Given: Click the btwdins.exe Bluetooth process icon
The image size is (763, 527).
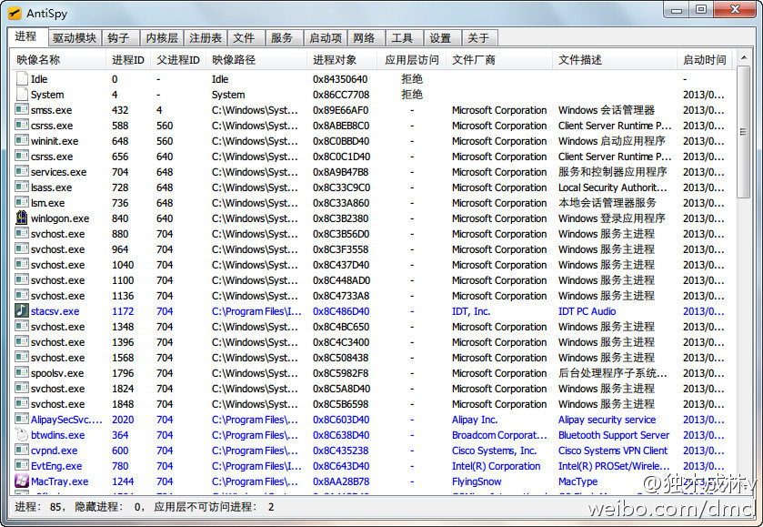Looking at the screenshot, I should point(22,435).
